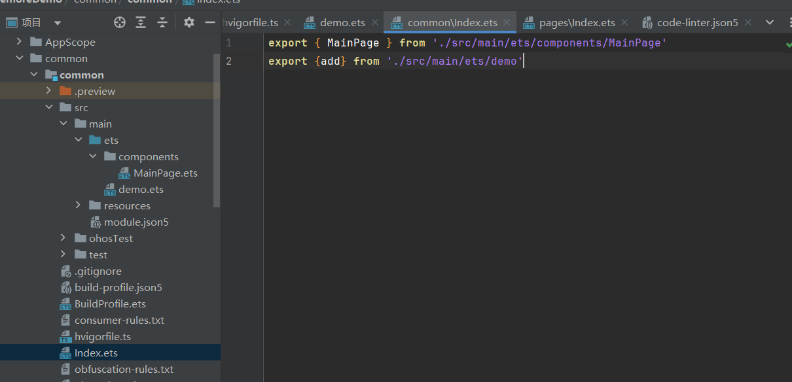Close the code-linter.json5 tab
The height and width of the screenshot is (382, 792).
tap(747, 23)
